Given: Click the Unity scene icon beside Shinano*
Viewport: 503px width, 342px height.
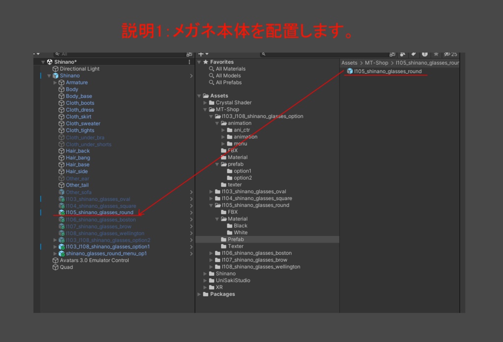Looking at the screenshot, I should point(50,62).
